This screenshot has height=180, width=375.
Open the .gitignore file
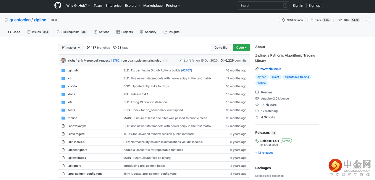click(75, 166)
